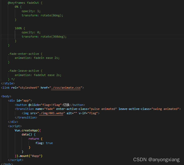Click the 'Vue.createApp' call
184x165 pixels.
pos(26,130)
